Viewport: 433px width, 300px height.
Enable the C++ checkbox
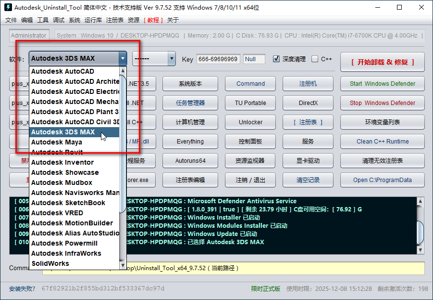(x=315, y=59)
